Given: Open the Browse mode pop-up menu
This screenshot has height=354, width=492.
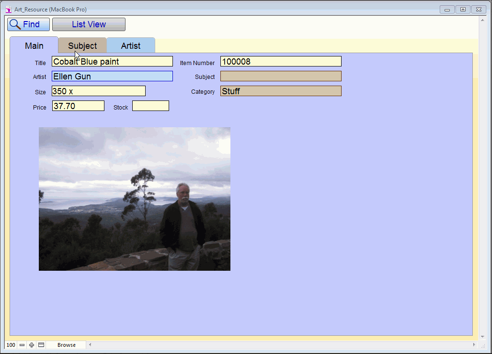Looking at the screenshot, I should point(66,345).
